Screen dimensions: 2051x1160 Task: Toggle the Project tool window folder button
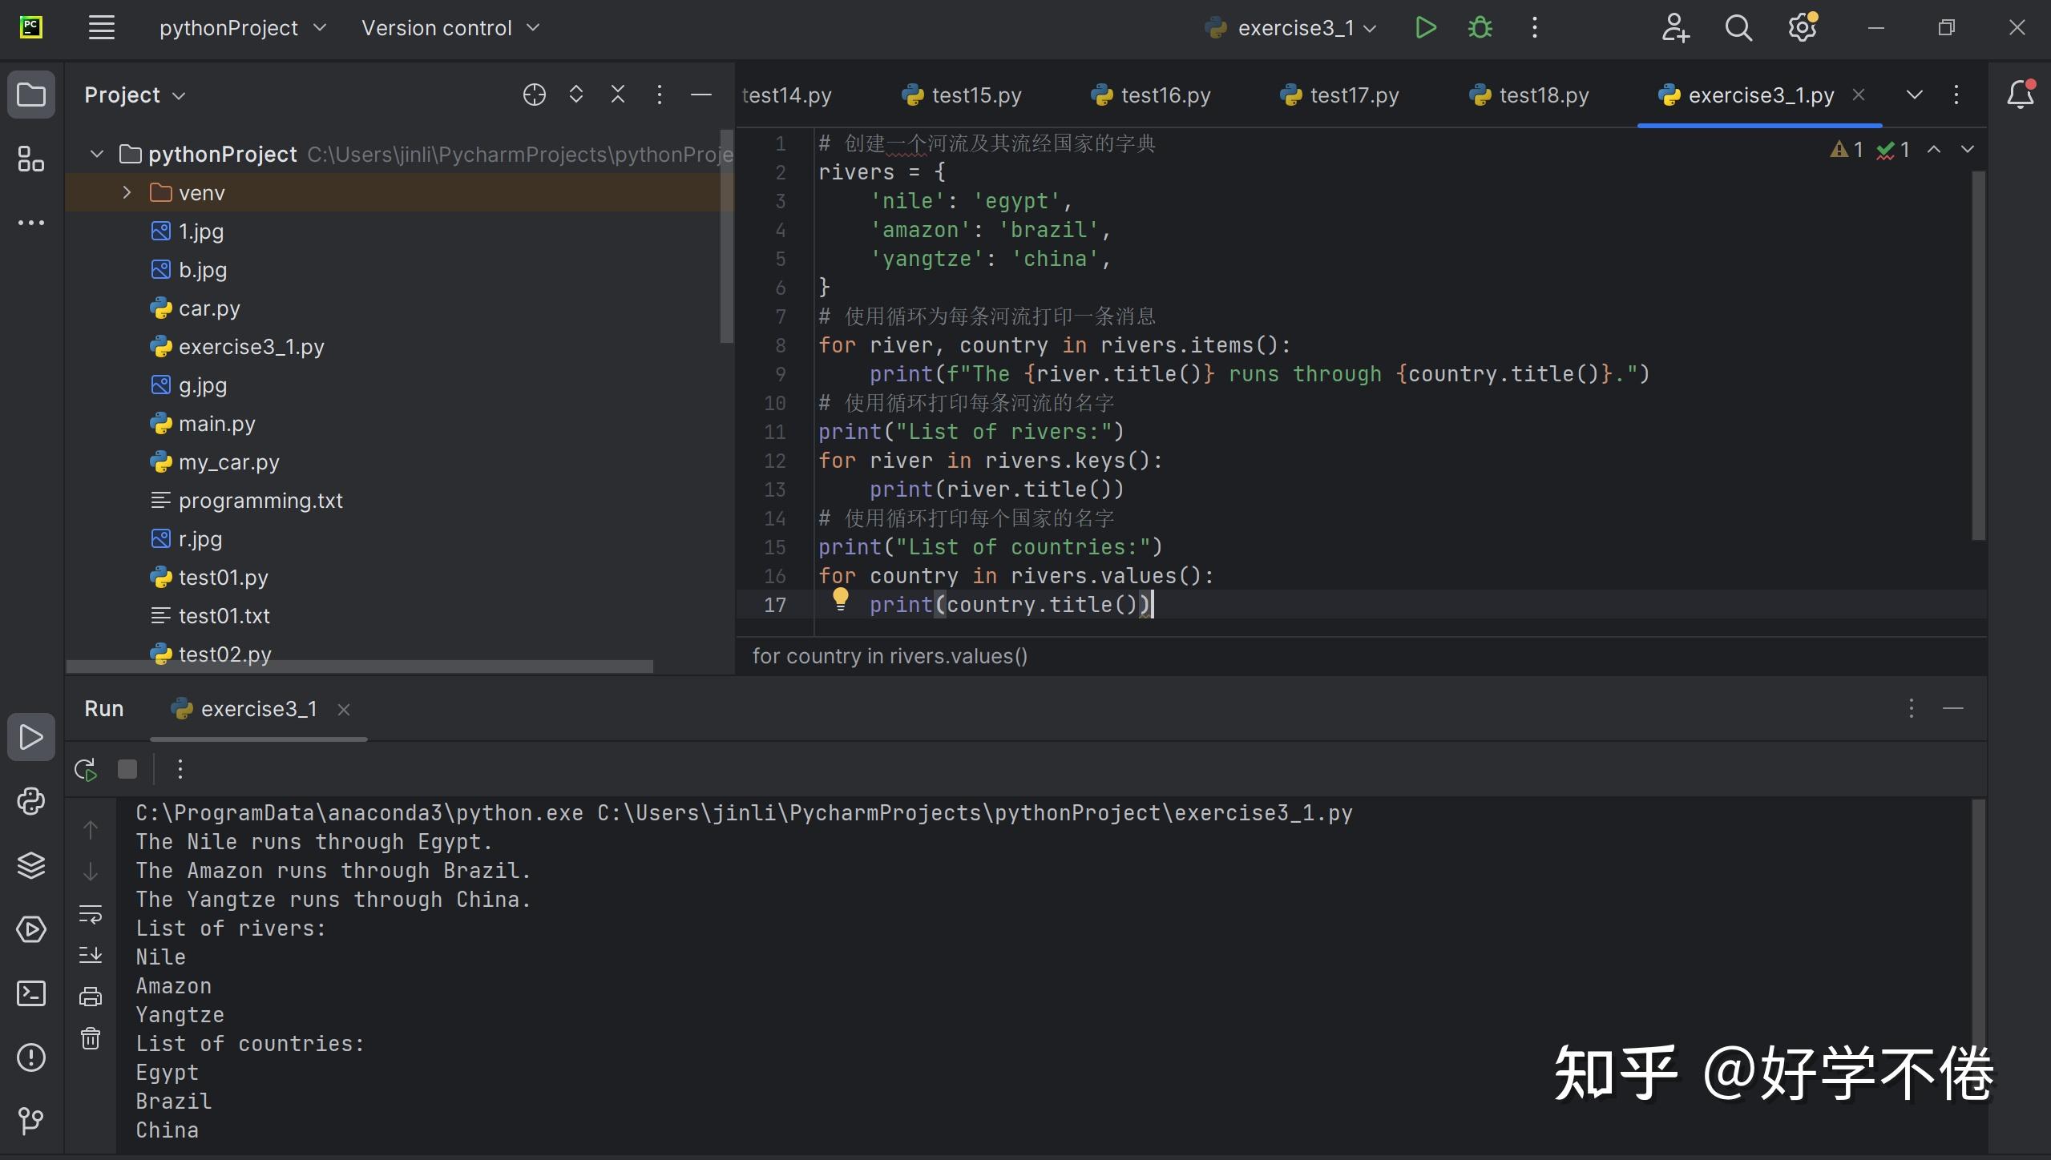click(x=31, y=95)
